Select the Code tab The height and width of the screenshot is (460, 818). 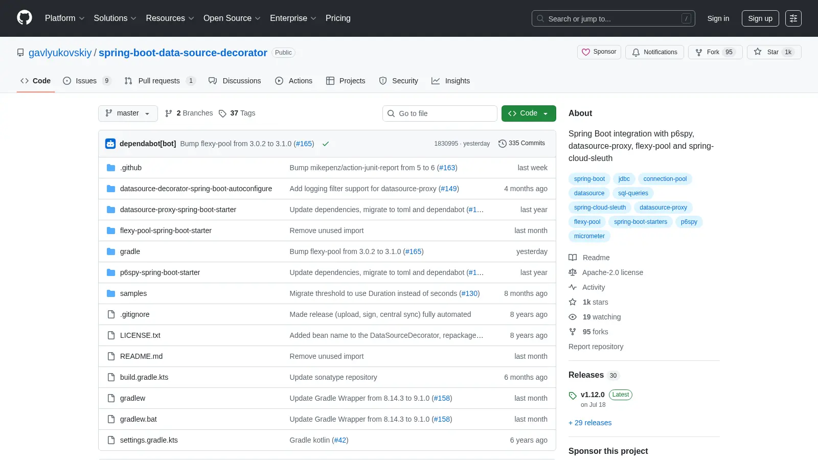point(35,81)
